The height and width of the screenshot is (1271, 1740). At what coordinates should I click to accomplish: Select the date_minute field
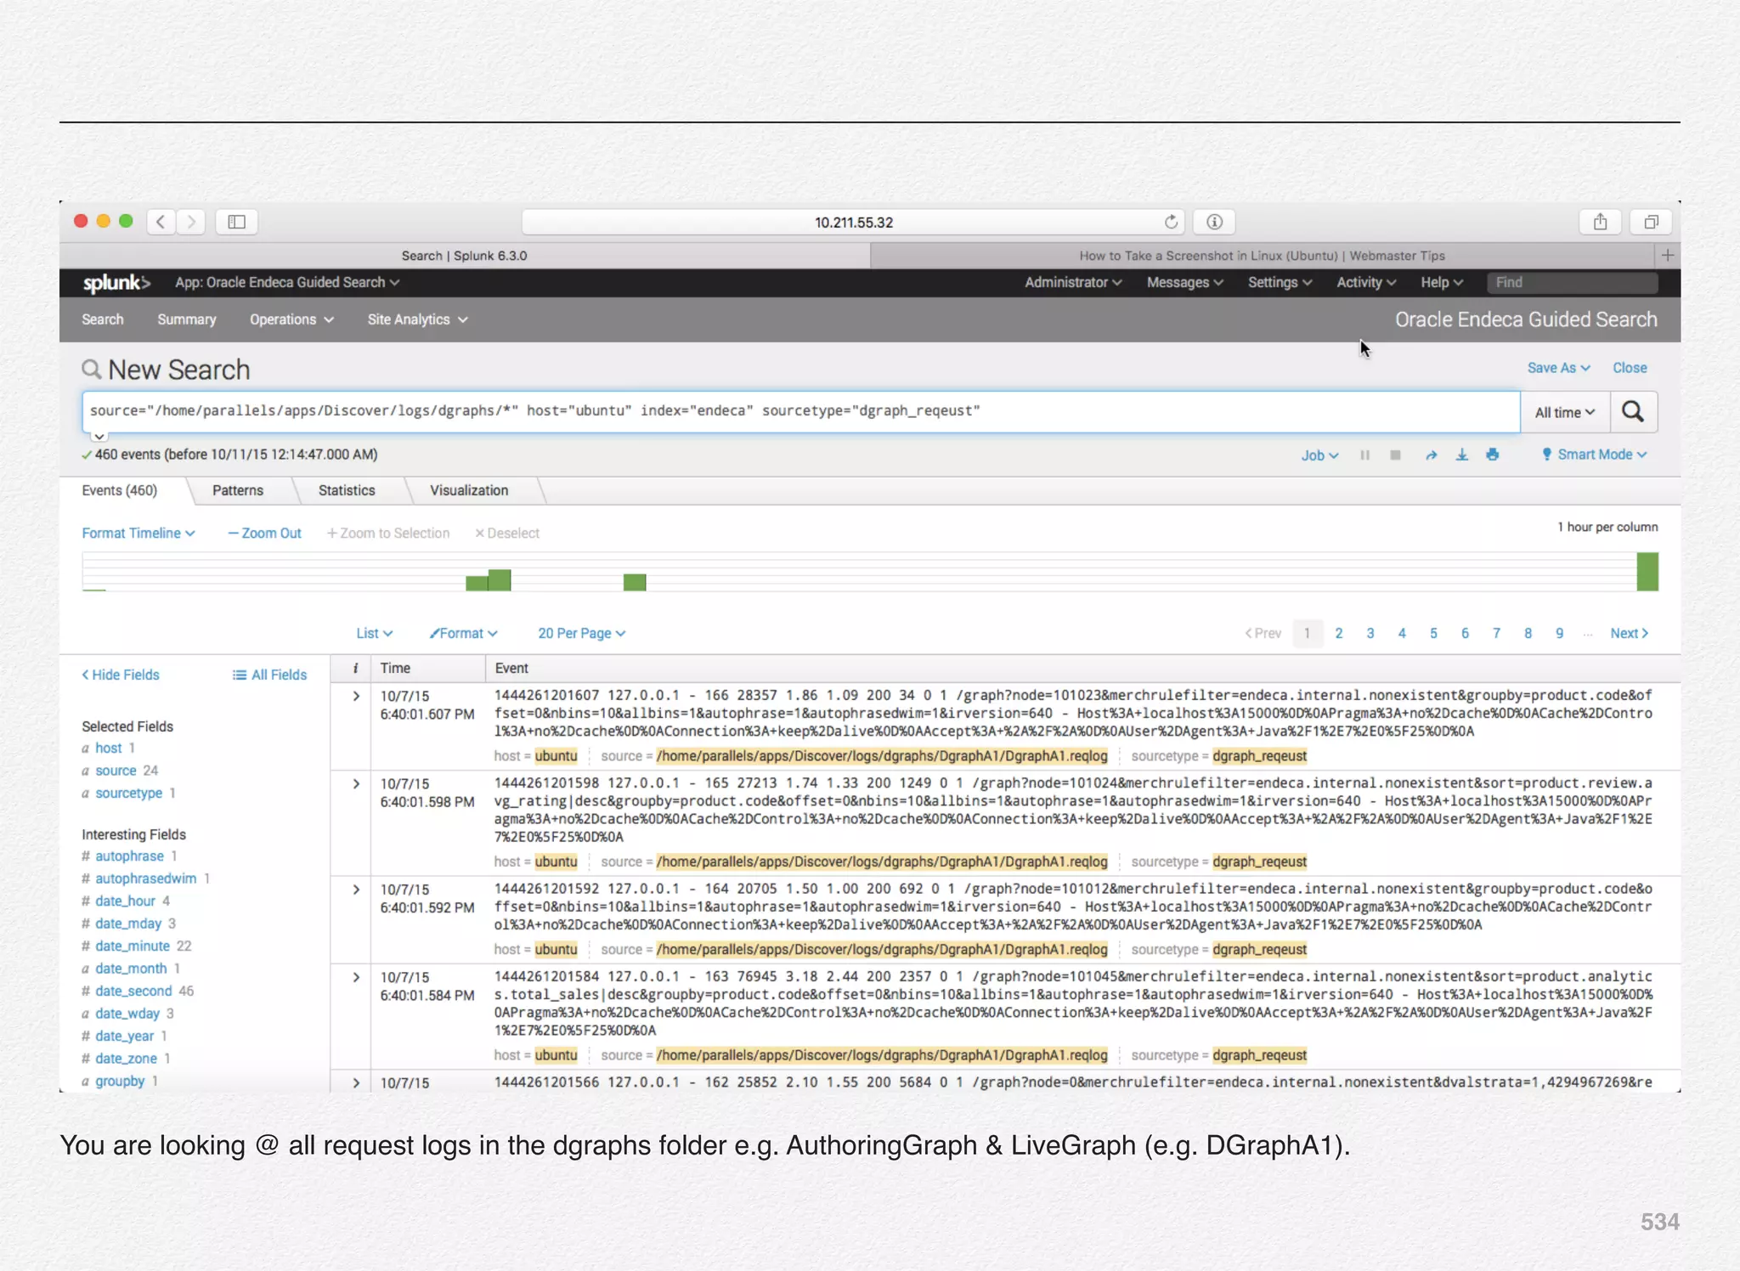point(133,946)
